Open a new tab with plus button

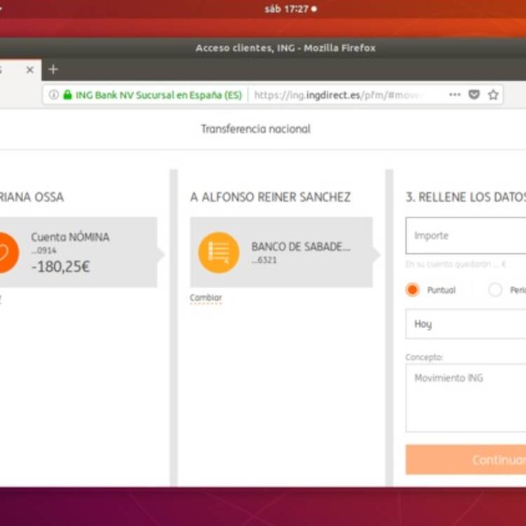click(x=53, y=69)
